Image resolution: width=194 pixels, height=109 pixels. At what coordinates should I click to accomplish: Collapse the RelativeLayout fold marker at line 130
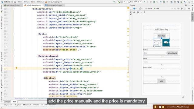coord(14,56)
